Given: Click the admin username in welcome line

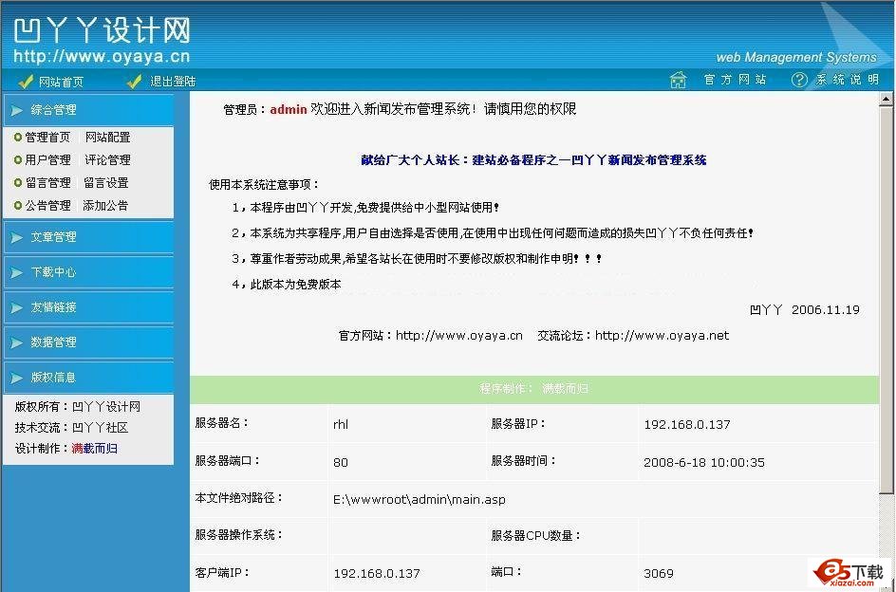Looking at the screenshot, I should tap(289, 109).
